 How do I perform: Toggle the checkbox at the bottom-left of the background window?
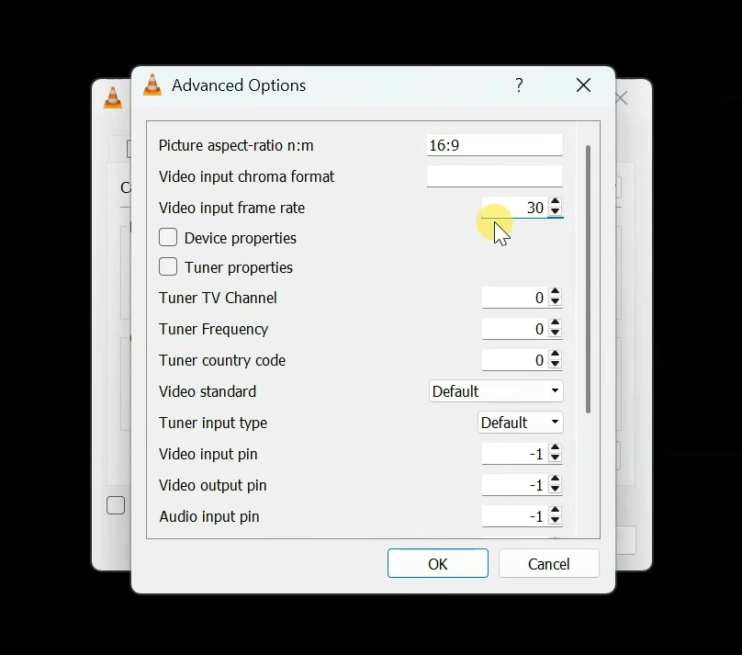116,505
